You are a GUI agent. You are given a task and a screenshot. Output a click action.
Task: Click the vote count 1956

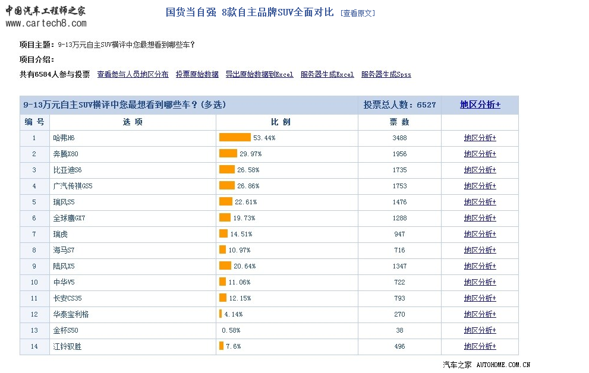(x=399, y=154)
